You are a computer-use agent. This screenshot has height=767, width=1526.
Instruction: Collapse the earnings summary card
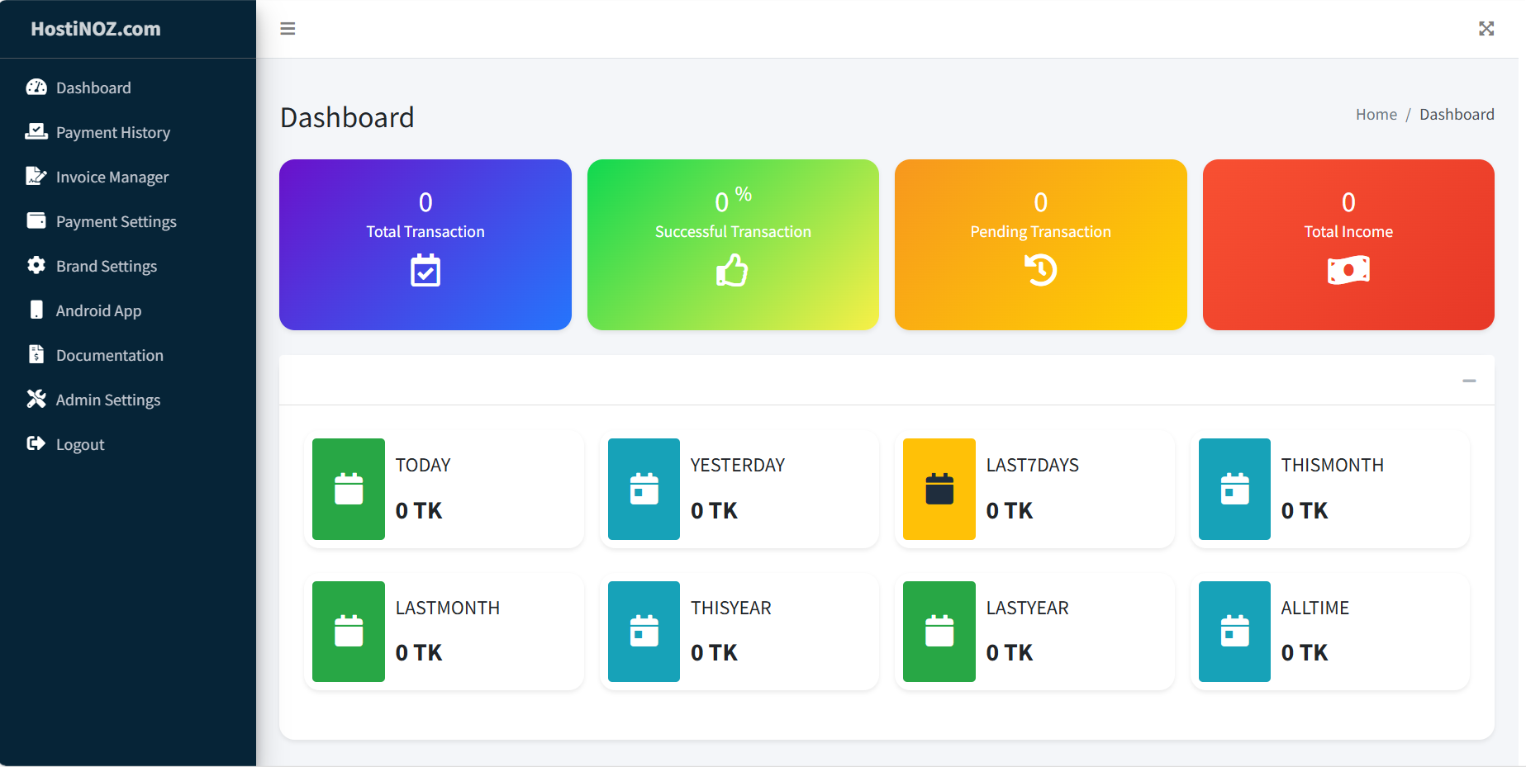[1470, 381]
